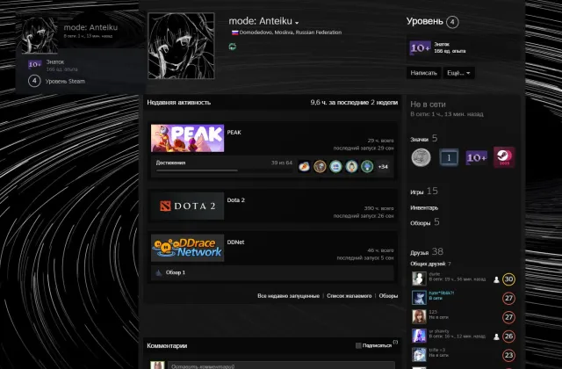
Task: Open the Игры 15 games link
Action: tap(424, 192)
